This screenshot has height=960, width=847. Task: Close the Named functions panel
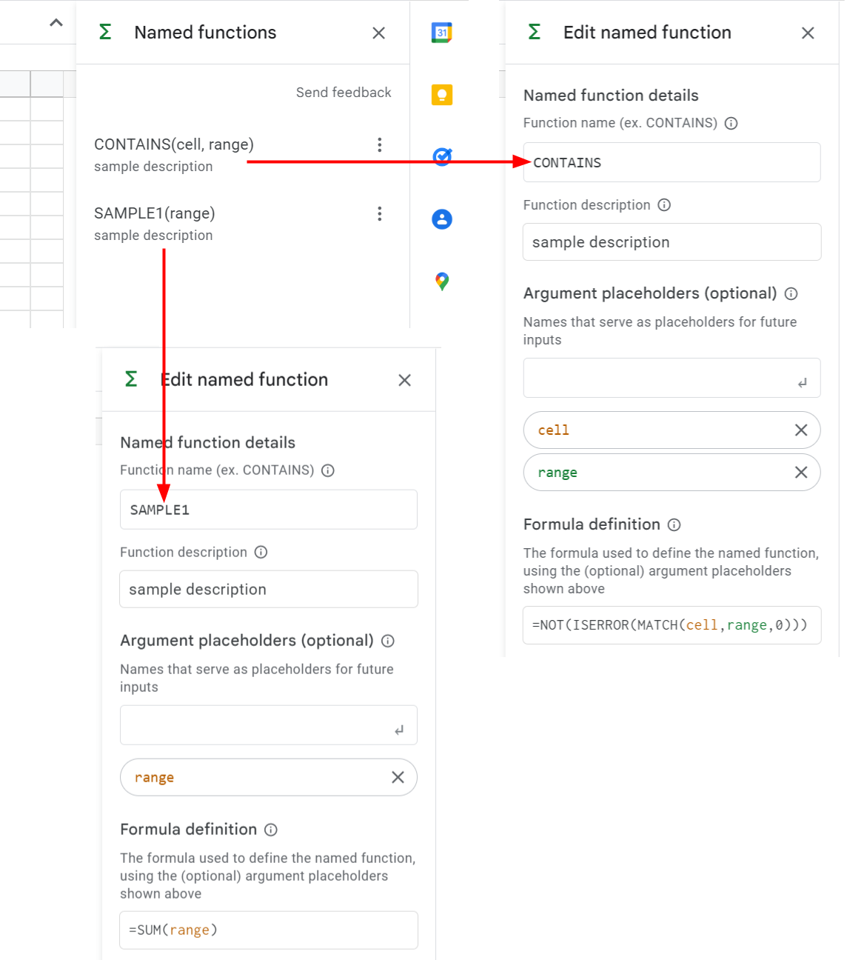(378, 33)
